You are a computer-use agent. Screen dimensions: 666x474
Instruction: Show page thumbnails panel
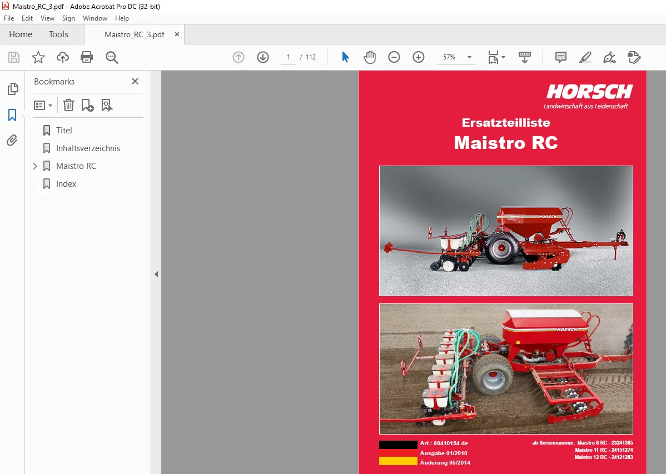click(x=13, y=89)
